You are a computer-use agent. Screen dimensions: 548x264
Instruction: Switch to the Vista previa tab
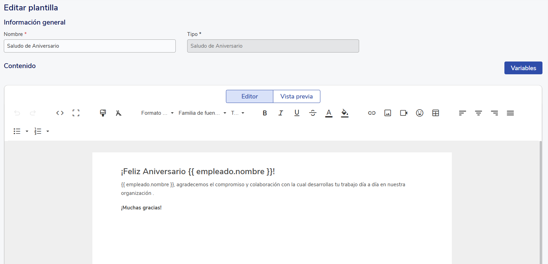click(296, 96)
